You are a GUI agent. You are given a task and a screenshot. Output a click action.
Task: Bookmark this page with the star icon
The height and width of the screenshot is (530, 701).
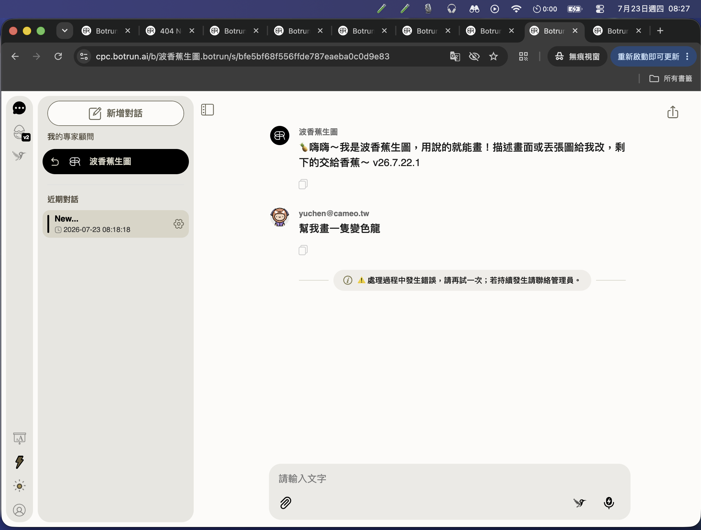pos(494,56)
